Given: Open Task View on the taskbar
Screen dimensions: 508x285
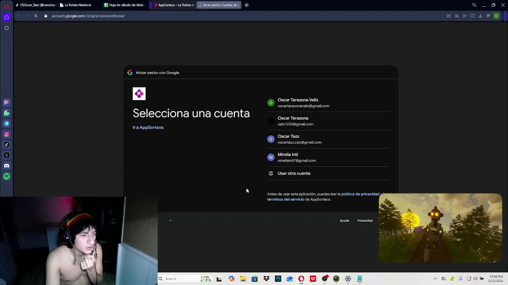Looking at the screenshot, I should pos(219,279).
